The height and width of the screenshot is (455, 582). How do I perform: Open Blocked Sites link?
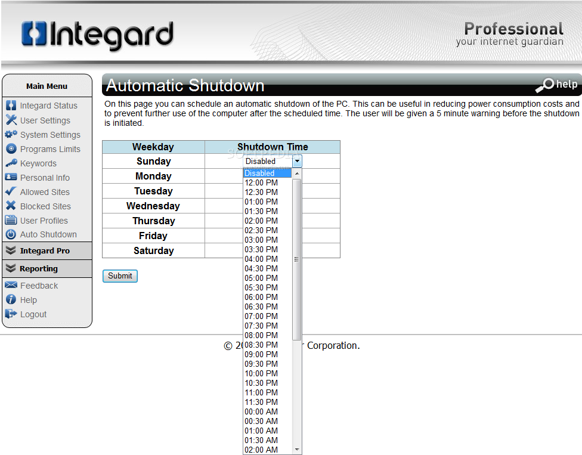[45, 206]
